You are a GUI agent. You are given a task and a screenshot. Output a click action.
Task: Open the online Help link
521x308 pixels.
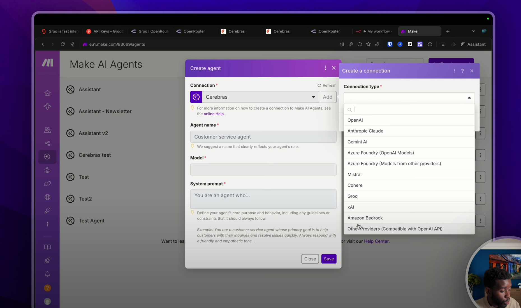click(214, 114)
